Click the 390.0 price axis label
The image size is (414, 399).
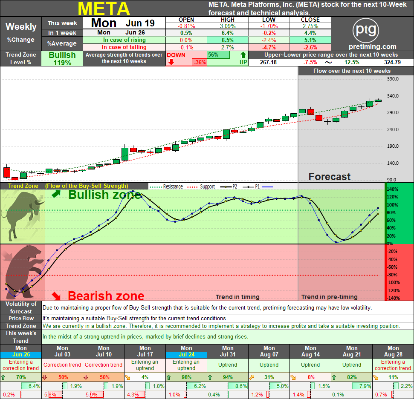(x=393, y=79)
